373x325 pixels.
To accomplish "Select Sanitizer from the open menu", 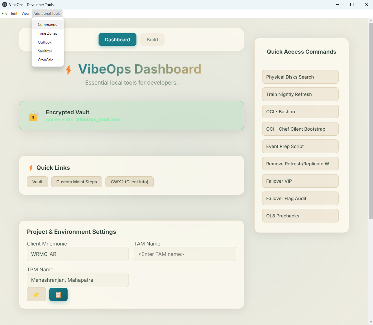I will click(45, 51).
